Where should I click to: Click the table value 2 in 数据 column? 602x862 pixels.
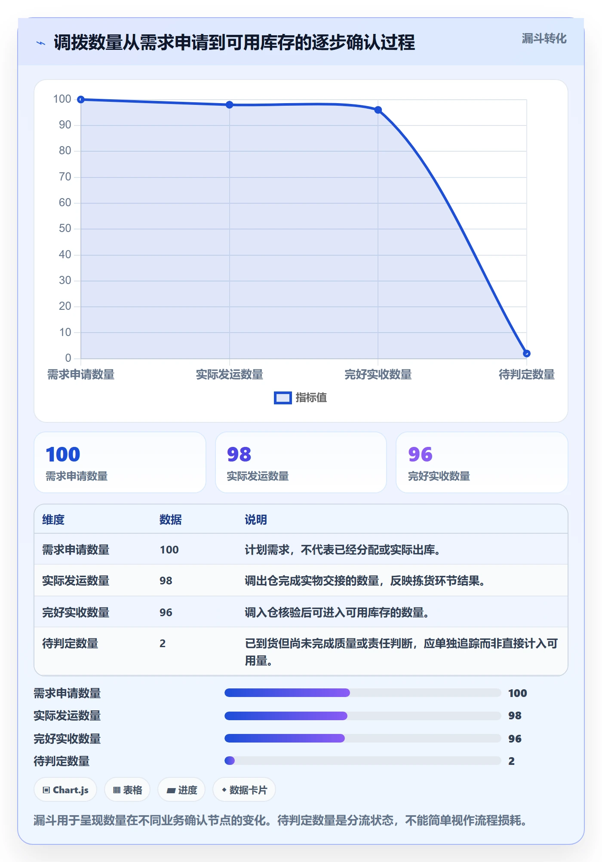(x=163, y=643)
